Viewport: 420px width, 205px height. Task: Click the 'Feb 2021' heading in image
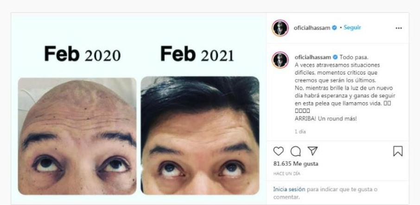(197, 54)
